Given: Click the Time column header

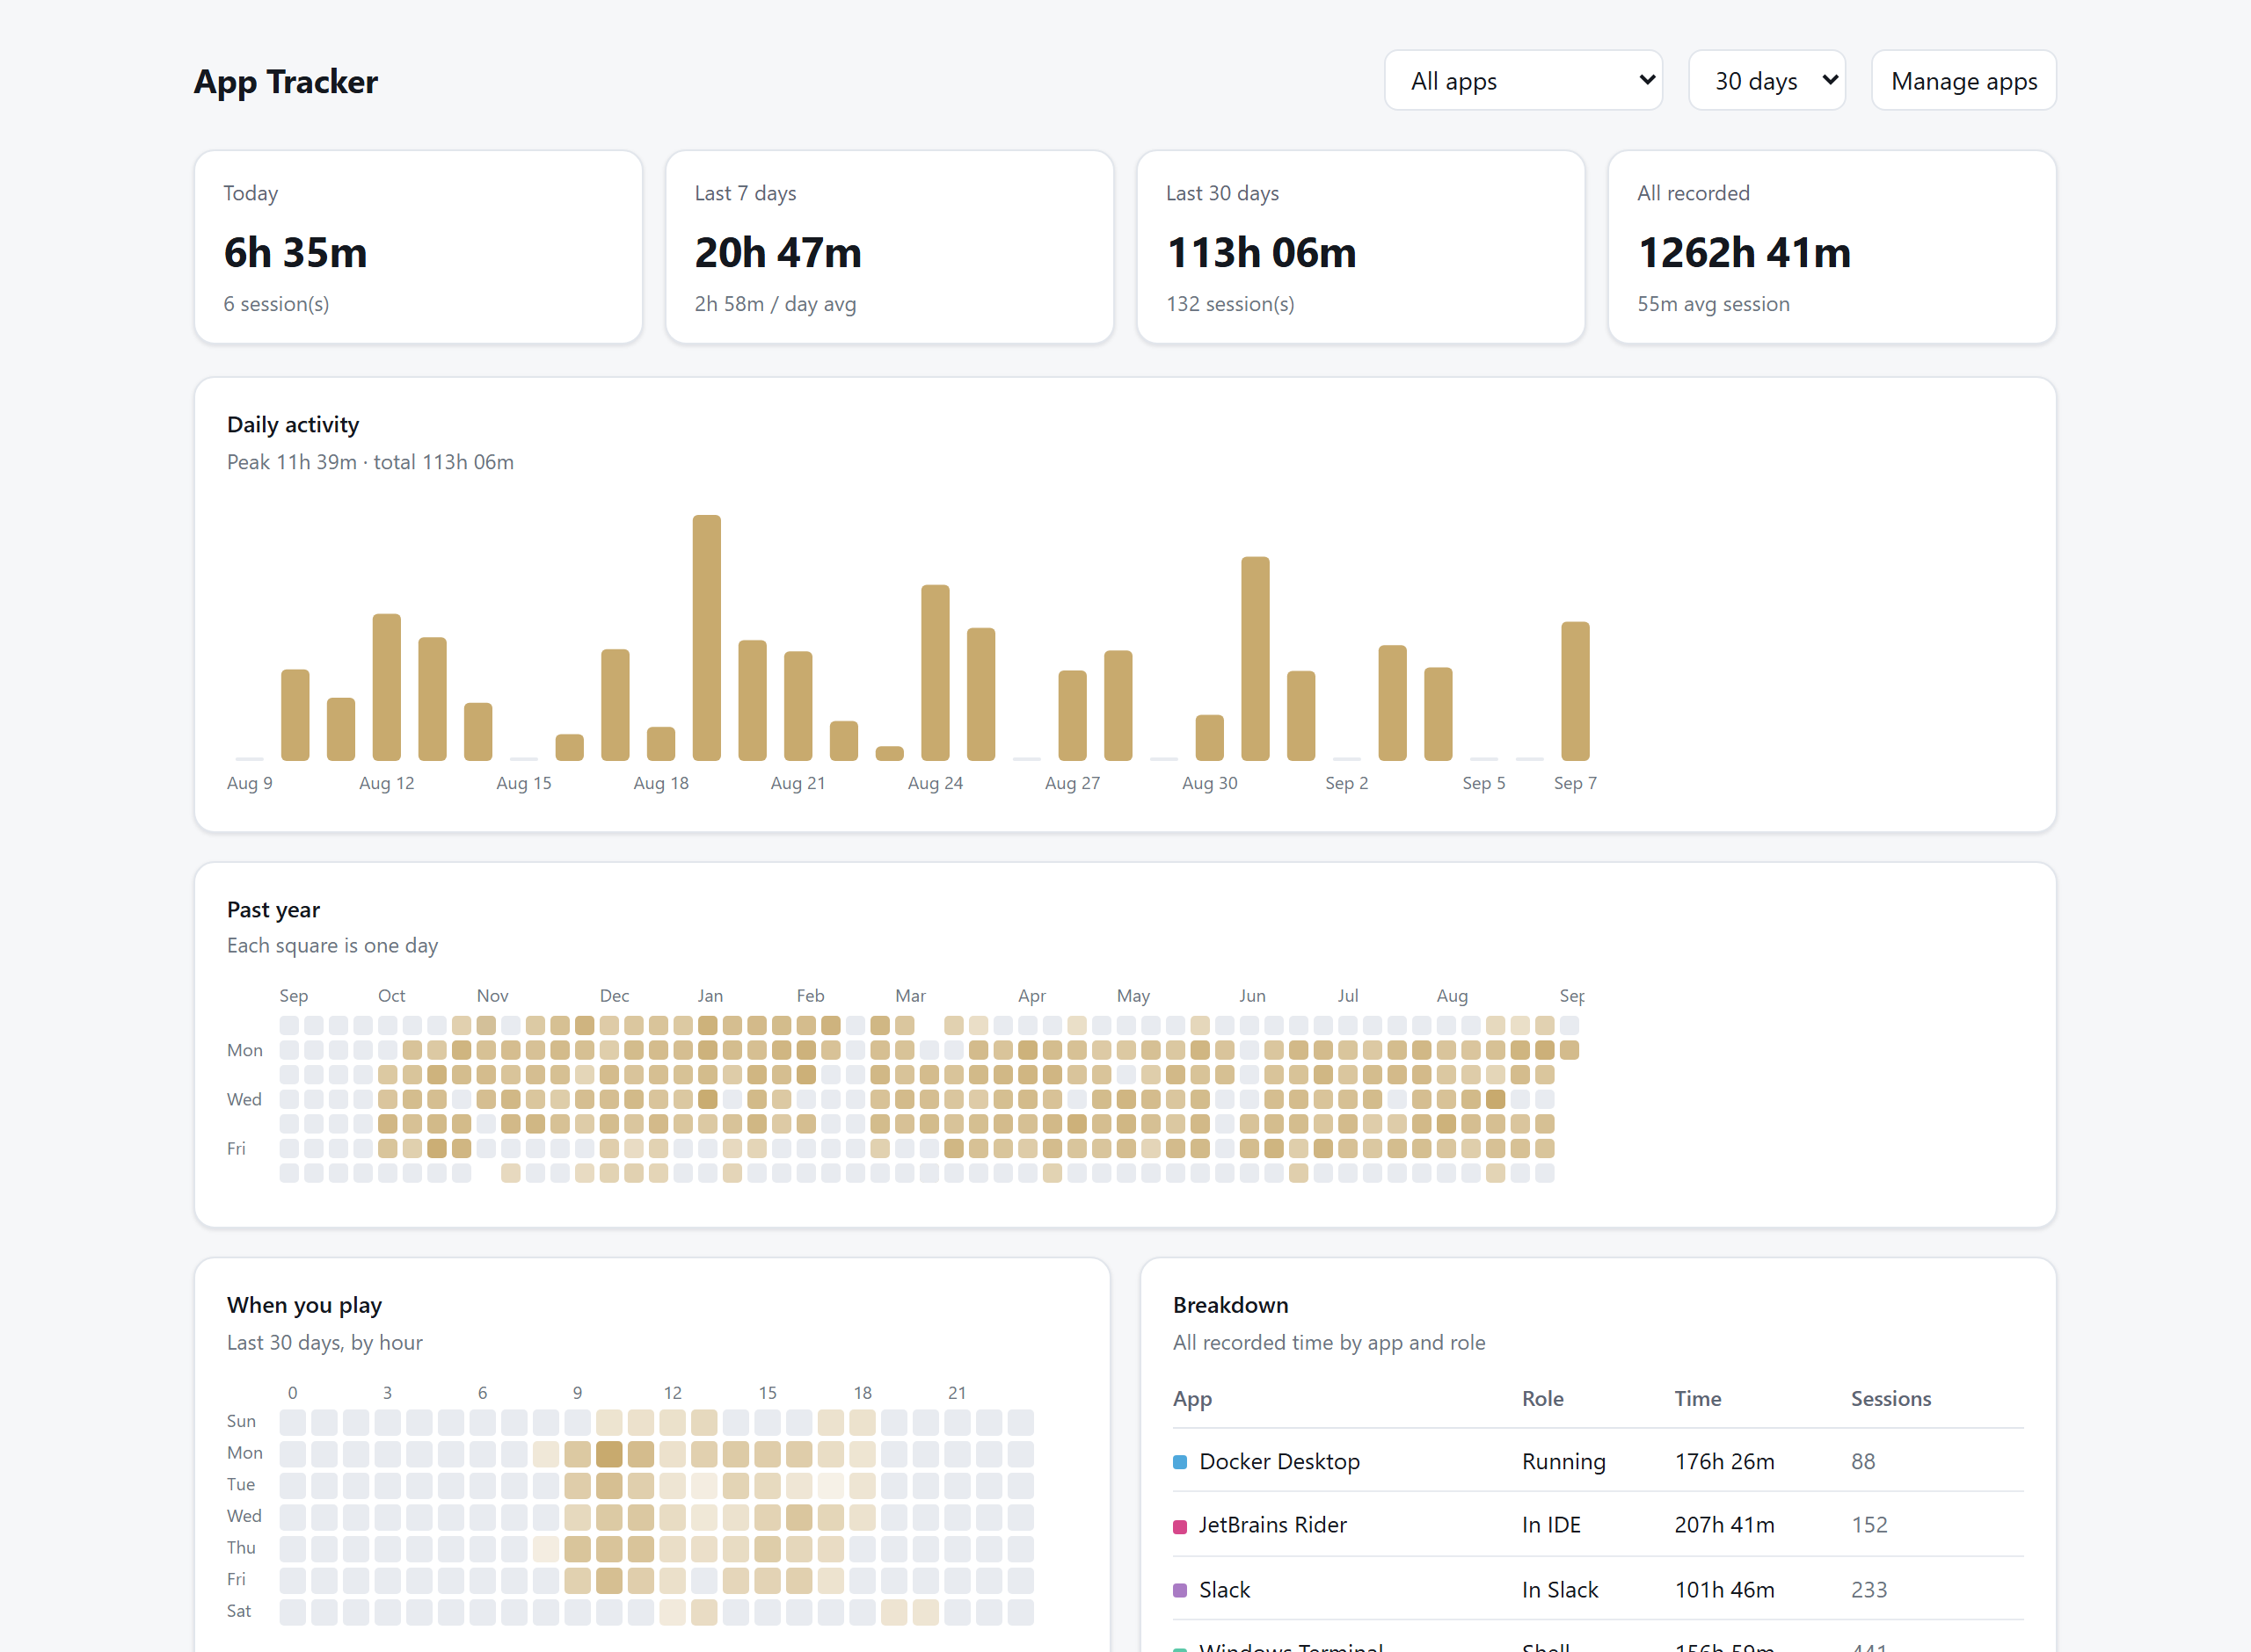Looking at the screenshot, I should [1698, 1399].
